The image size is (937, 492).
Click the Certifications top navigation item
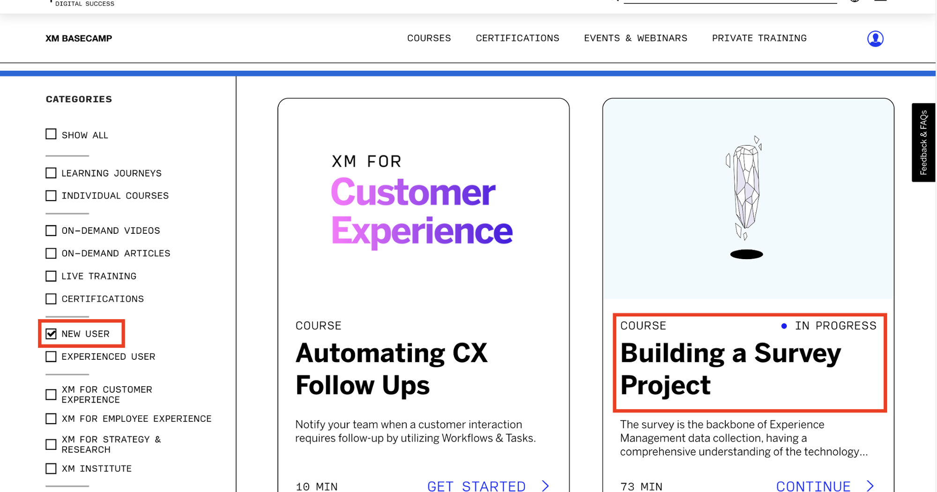pyautogui.click(x=517, y=38)
